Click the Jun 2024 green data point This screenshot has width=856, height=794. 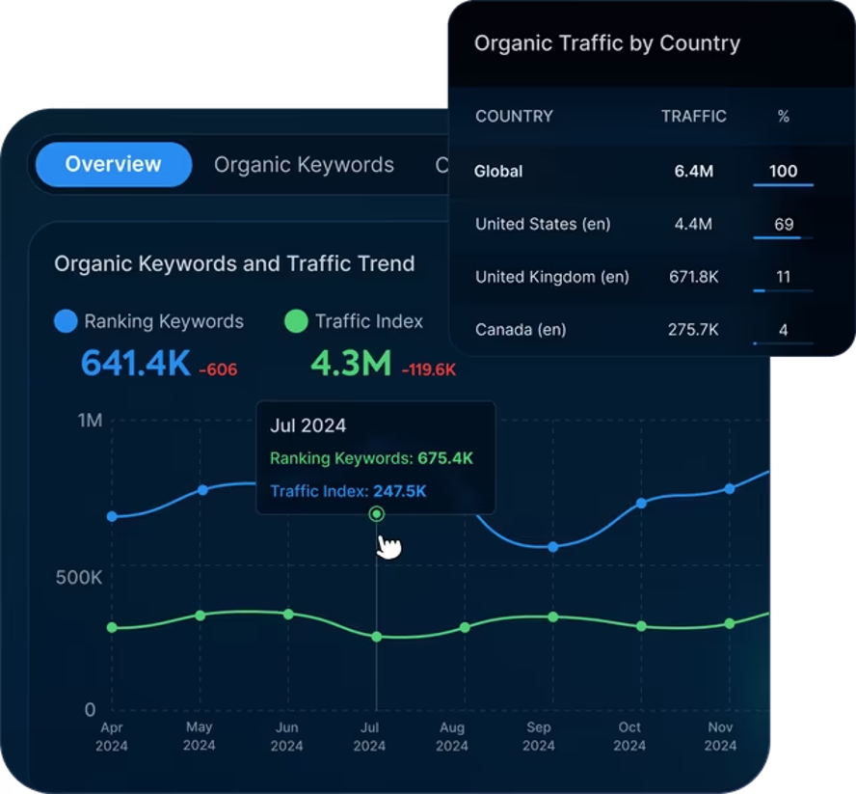click(x=288, y=615)
